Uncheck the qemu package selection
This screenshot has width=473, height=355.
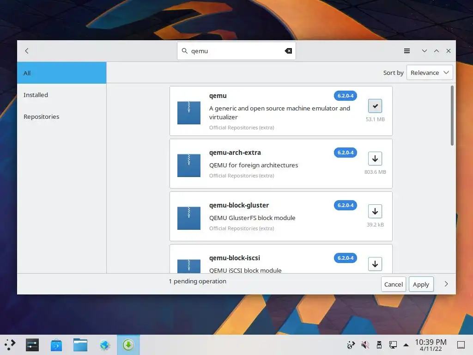(x=375, y=106)
